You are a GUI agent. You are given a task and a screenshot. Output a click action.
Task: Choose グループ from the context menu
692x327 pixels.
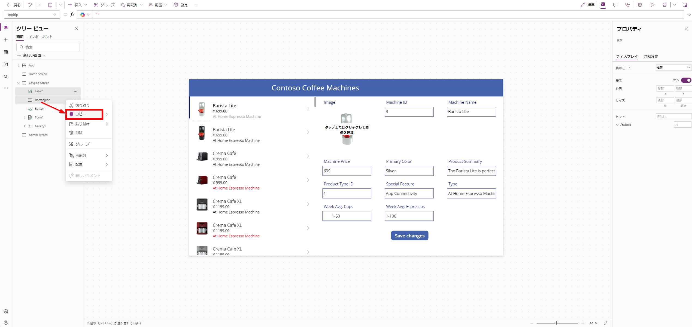pyautogui.click(x=89, y=144)
